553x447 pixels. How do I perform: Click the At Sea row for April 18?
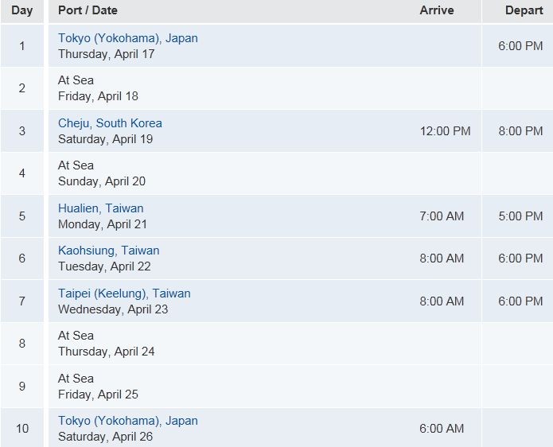[277, 88]
